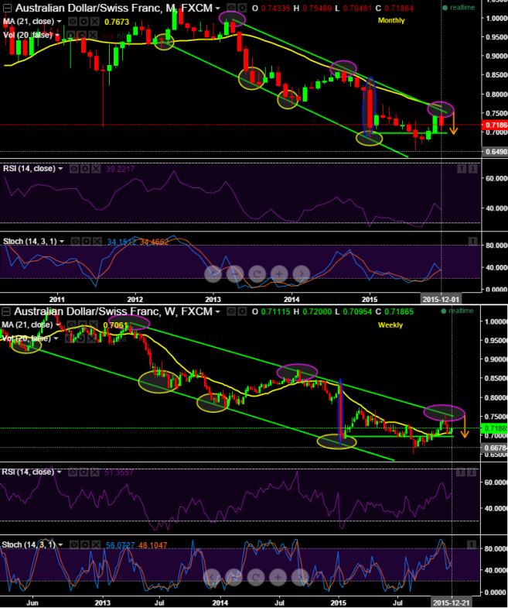
Task: Remove monthly Stoch indicator with X
Action: (97, 242)
